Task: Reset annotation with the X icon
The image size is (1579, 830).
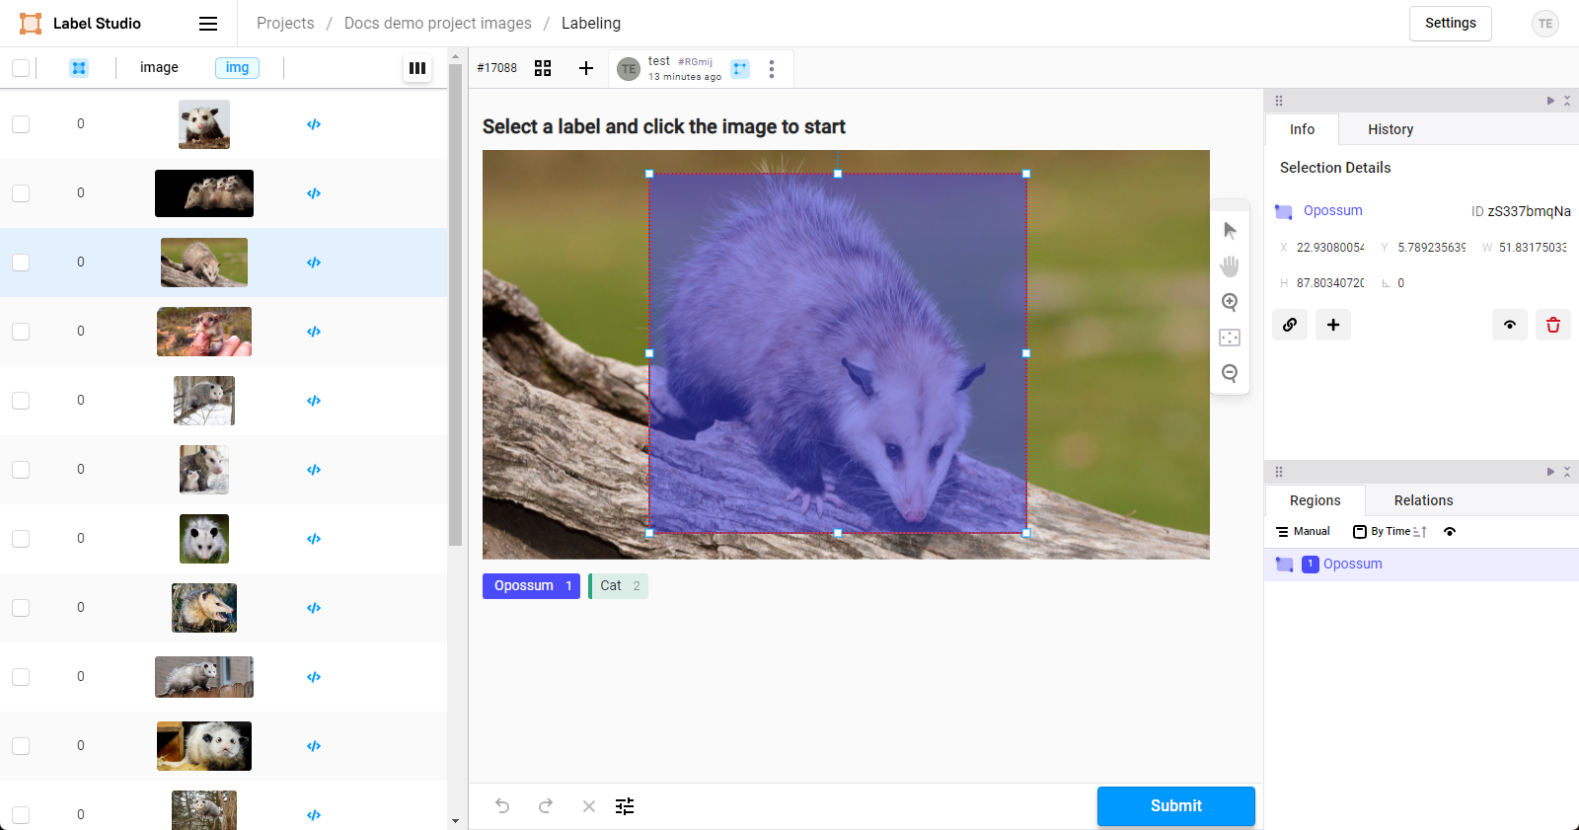Action: [x=589, y=806]
